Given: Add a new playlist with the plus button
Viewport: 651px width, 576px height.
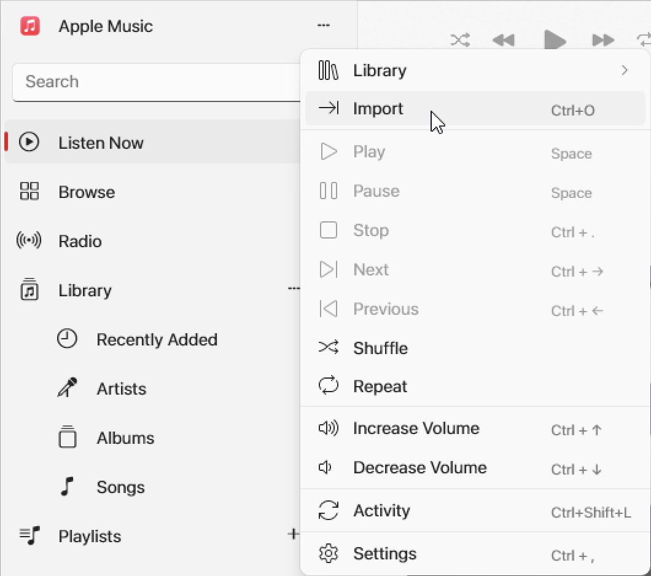Looking at the screenshot, I should (x=294, y=534).
